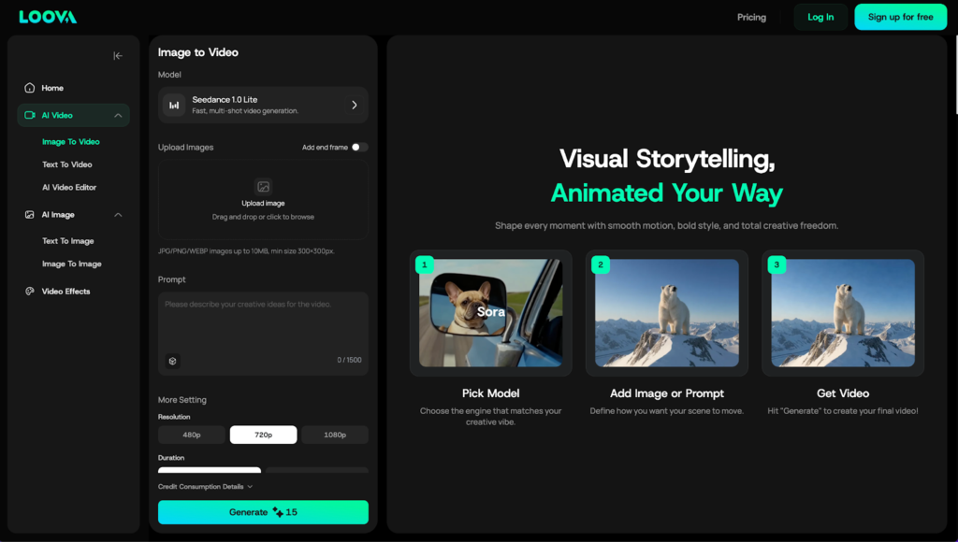Click the LOOVA logo

pyautogui.click(x=48, y=17)
